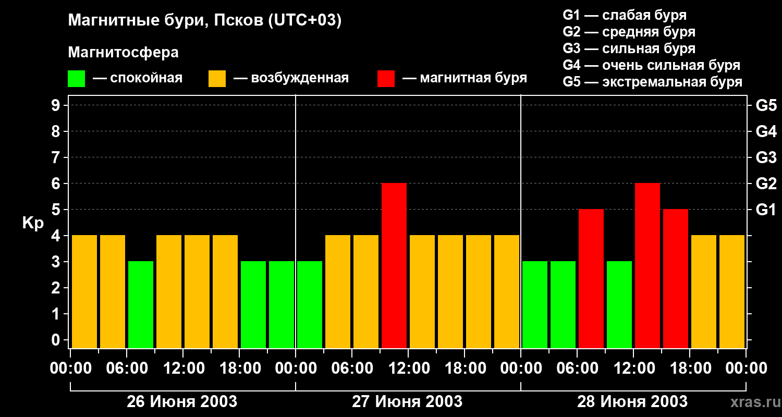Click the «27 Июня 2003» date label
The height and width of the screenshot is (417, 782).
tap(407, 402)
